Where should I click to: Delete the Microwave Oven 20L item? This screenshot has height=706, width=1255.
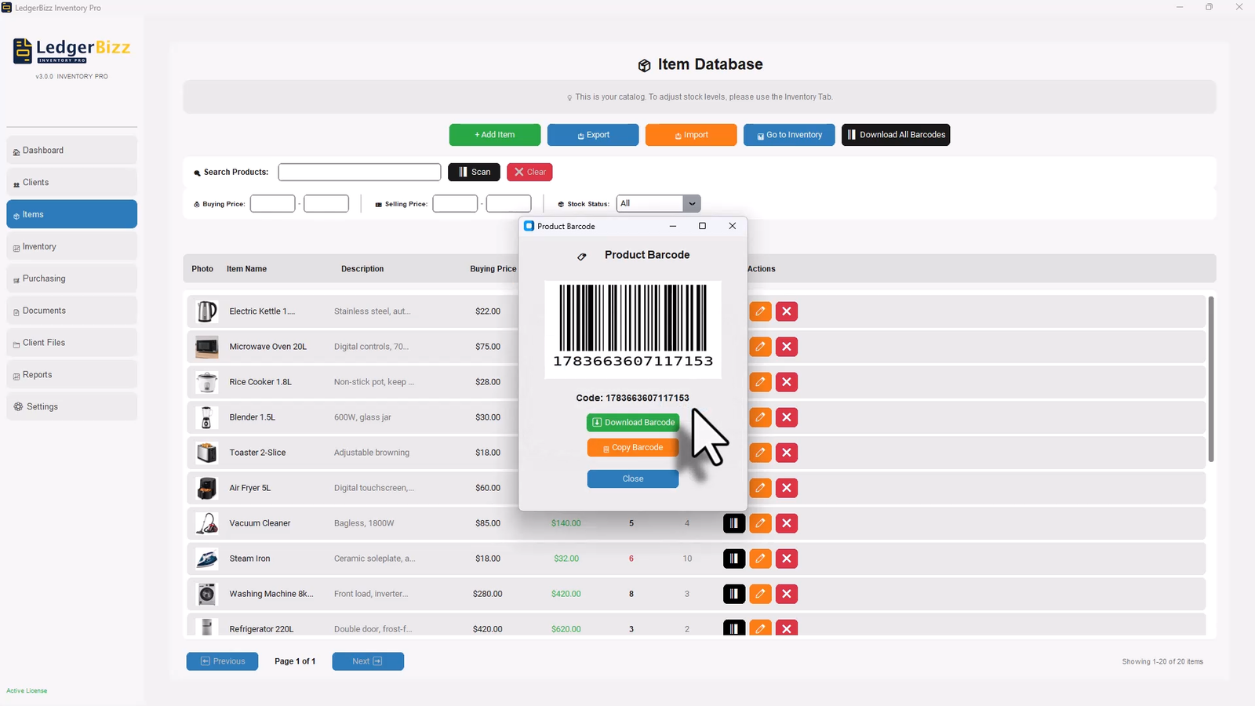[x=787, y=347]
